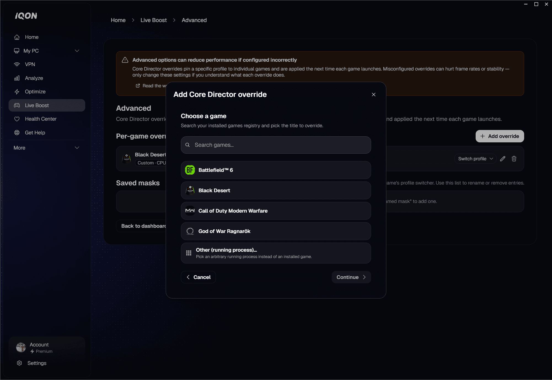
Task: Delete the override using the trash icon
Action: tap(514, 159)
